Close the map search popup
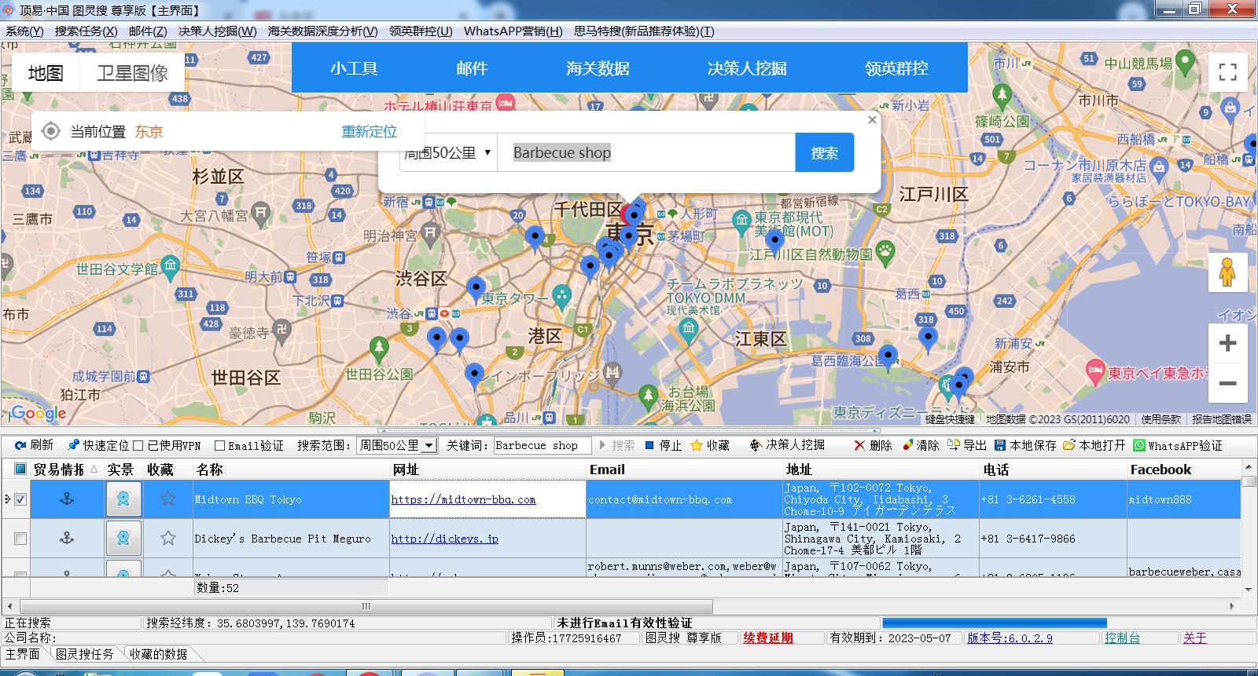The image size is (1258, 676). tap(871, 119)
